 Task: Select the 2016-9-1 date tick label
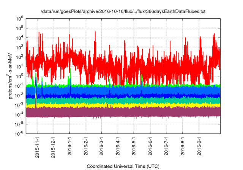coord(199,146)
